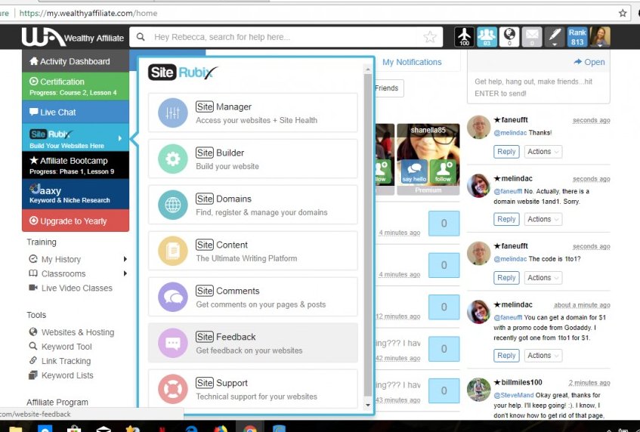Go to Activity Dashboard
The image size is (640, 432).
(76, 61)
